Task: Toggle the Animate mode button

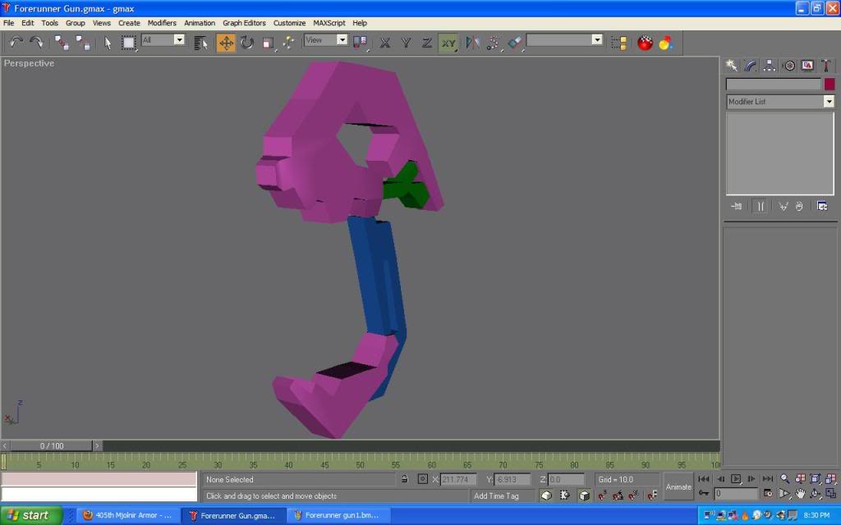Action: coord(678,486)
